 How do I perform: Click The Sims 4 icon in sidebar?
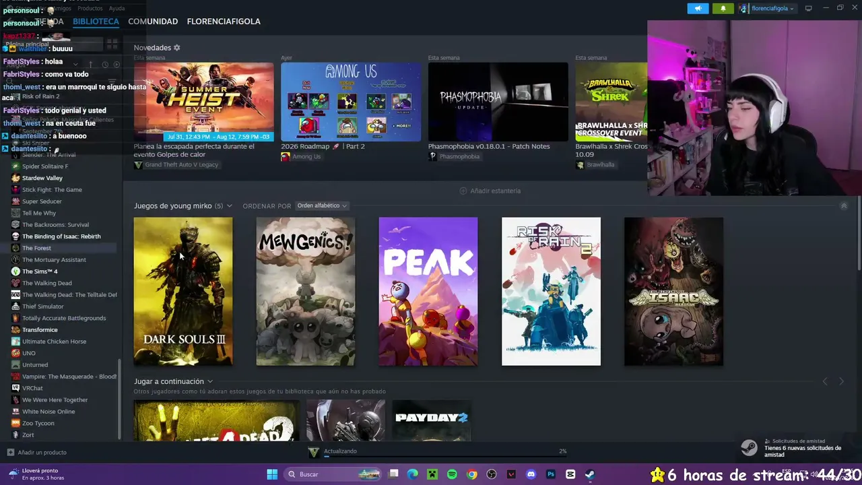pyautogui.click(x=15, y=271)
